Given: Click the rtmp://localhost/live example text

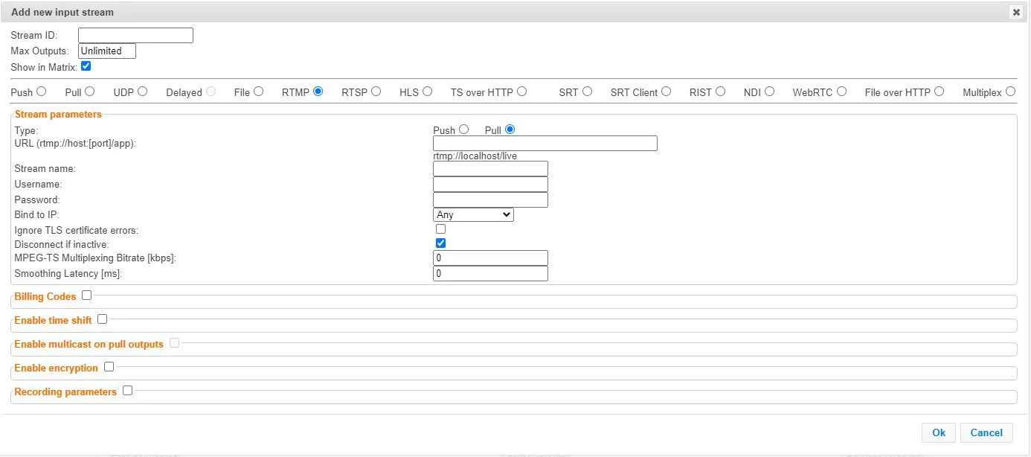Looking at the screenshot, I should tap(475, 156).
